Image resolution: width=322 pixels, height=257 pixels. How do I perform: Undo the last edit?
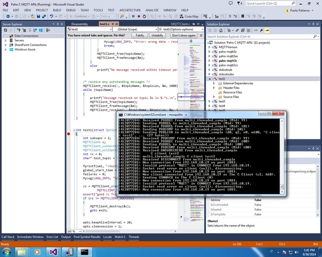pyautogui.click(x=51, y=16)
